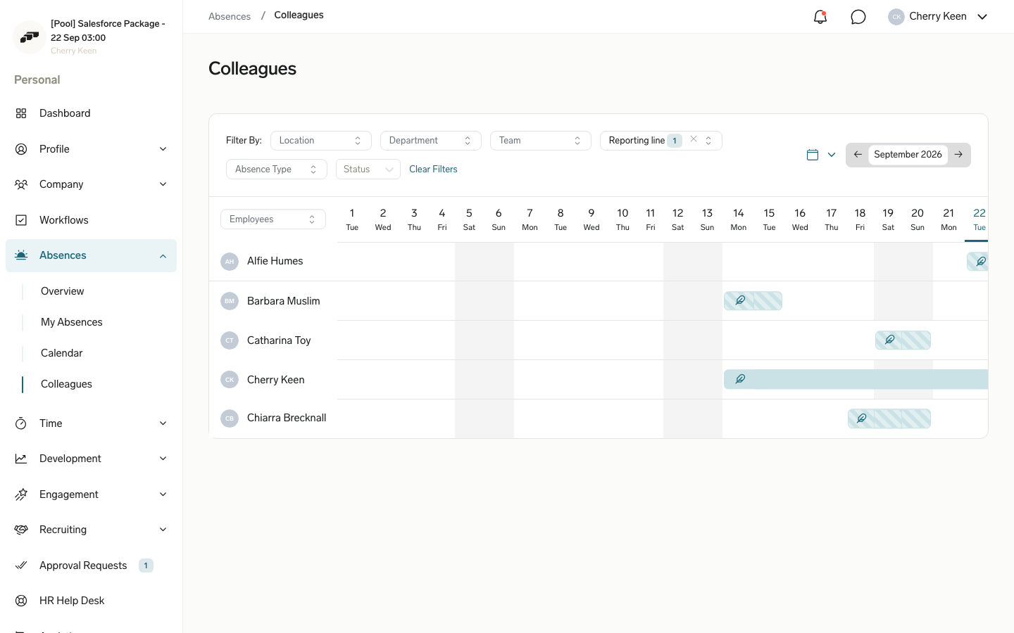This screenshot has height=633, width=1014.
Task: Click Alfie Humes avatar
Action: pos(230,262)
